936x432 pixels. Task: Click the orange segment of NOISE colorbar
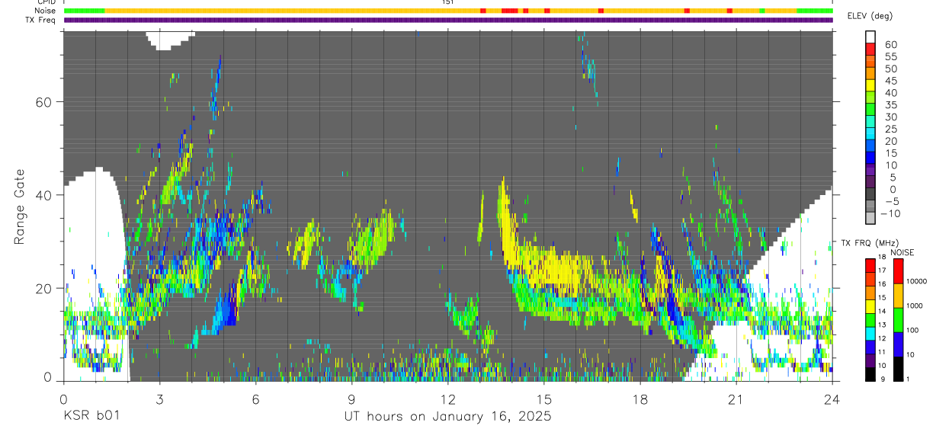[x=898, y=294]
